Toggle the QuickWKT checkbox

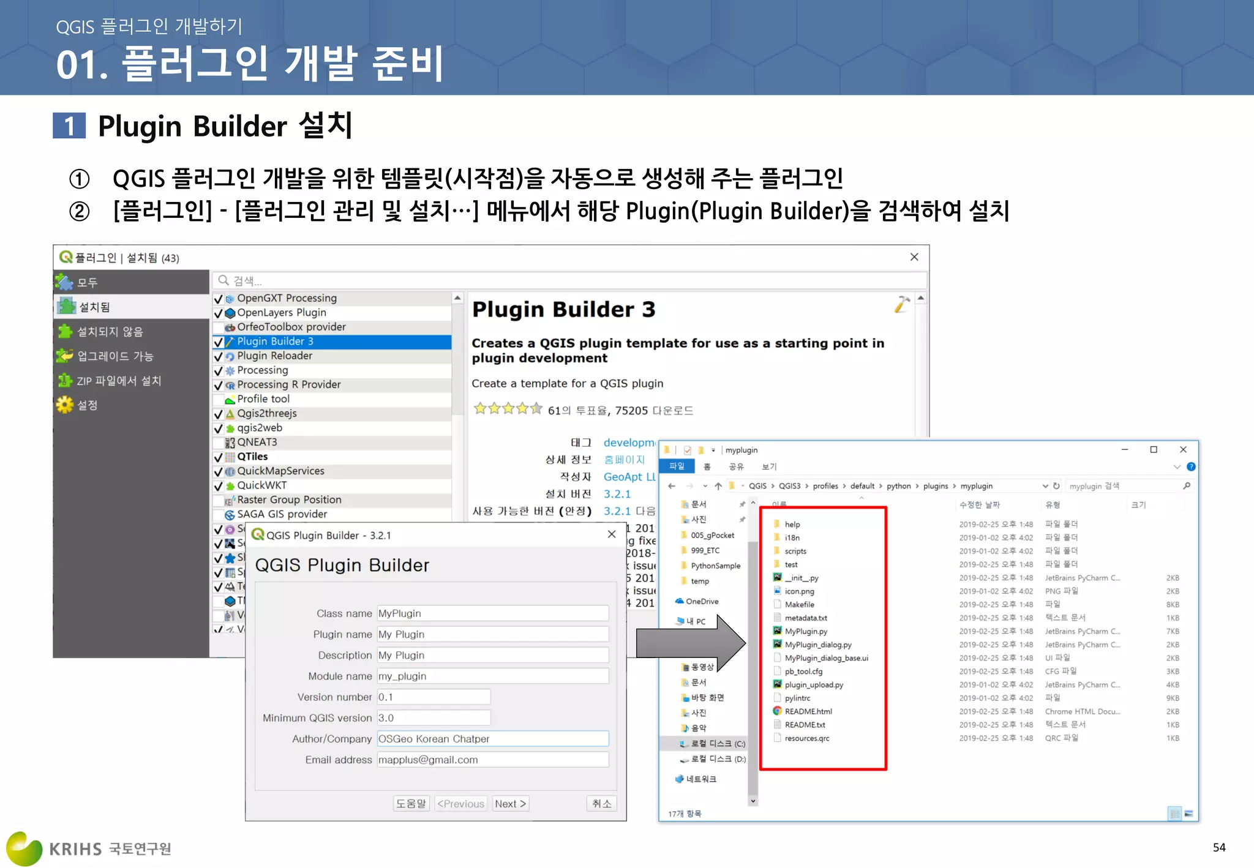tap(219, 486)
